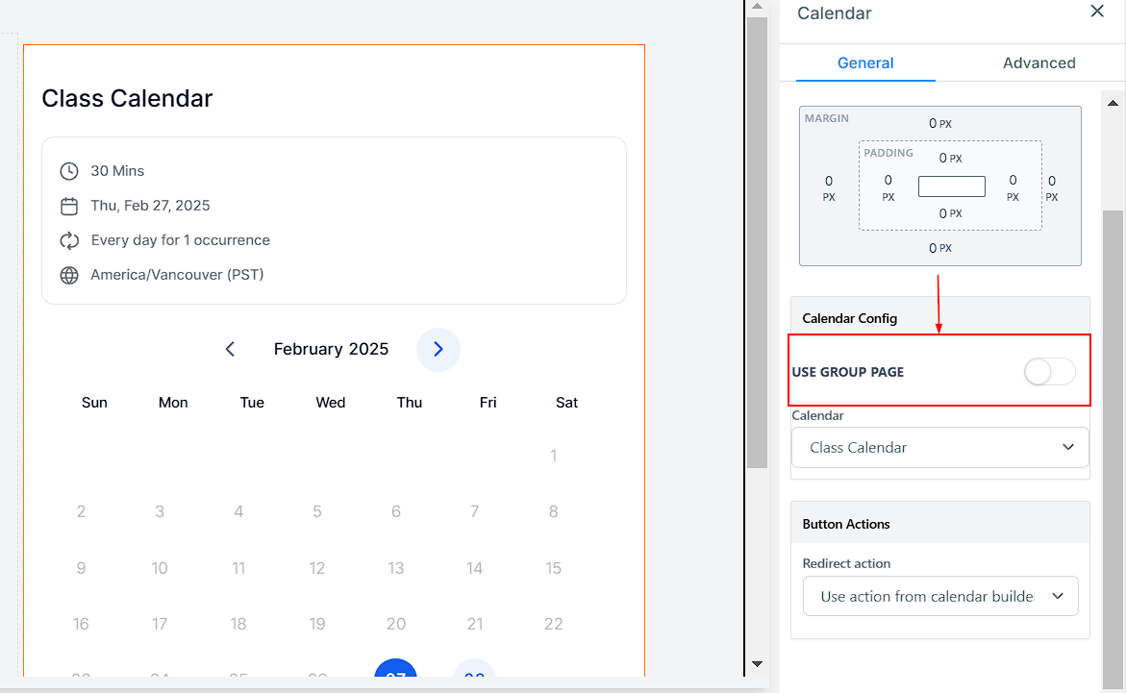Select the General tab

(x=865, y=63)
